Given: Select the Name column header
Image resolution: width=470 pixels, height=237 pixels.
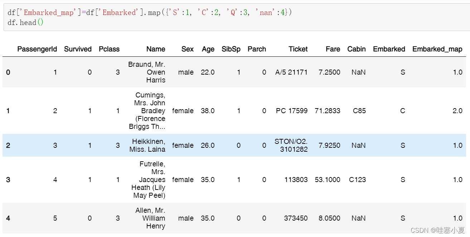Looking at the screenshot, I should [x=156, y=49].
